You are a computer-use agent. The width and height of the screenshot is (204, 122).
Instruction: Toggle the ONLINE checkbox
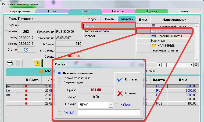click(x=59, y=113)
